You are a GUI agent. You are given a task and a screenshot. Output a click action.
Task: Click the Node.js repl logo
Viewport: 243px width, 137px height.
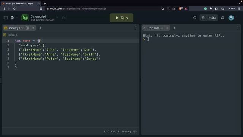tap(25, 18)
